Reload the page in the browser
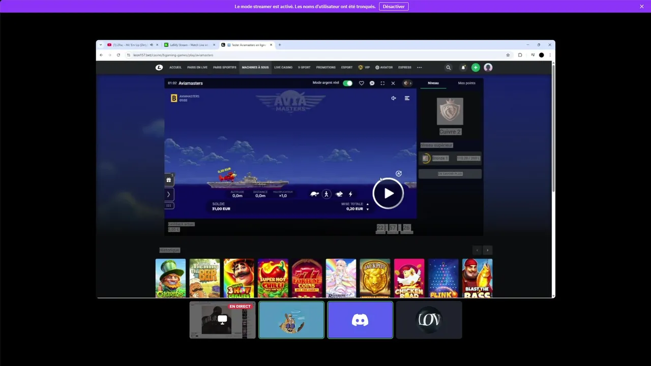 click(118, 55)
